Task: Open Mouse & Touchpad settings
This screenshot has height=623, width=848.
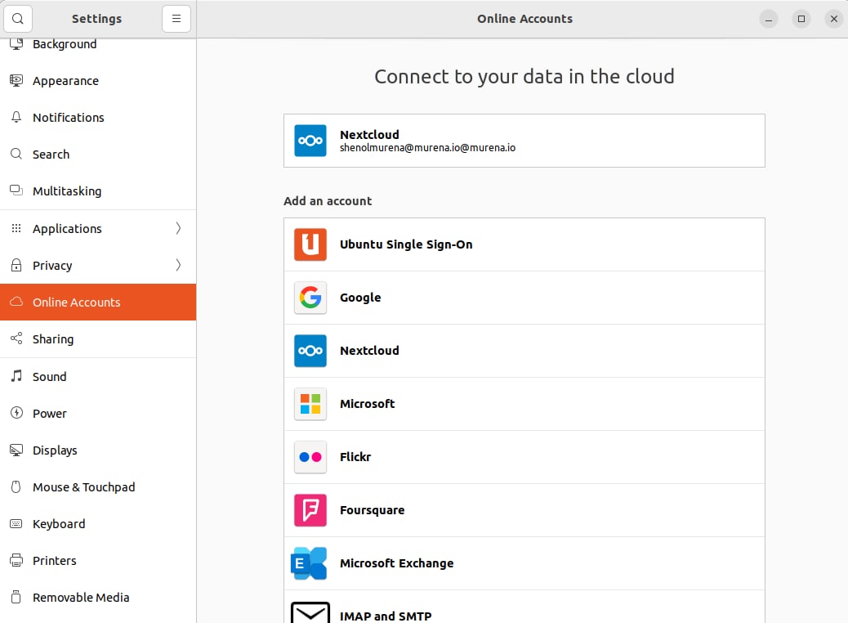Action: (83, 487)
